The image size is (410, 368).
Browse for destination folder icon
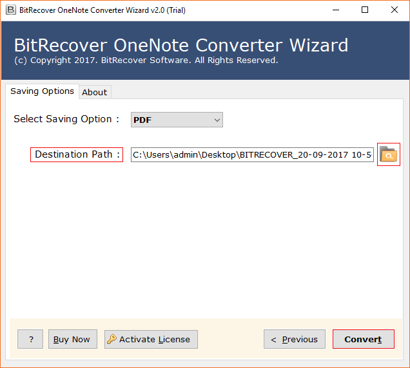[388, 154]
